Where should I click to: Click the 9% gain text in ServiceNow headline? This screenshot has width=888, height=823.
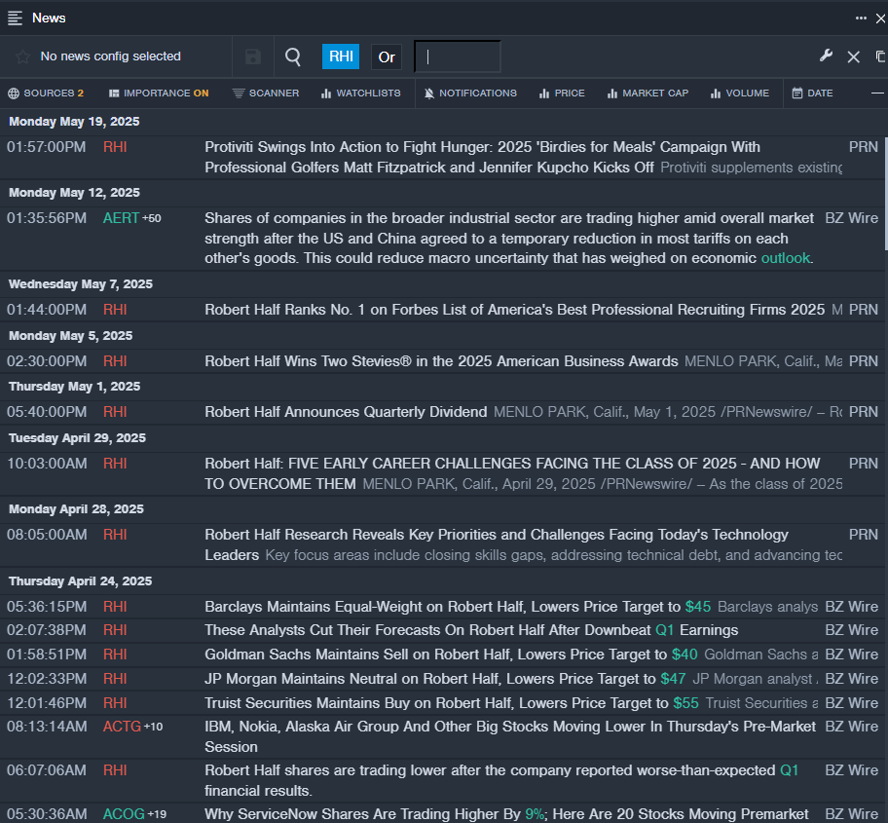point(534,814)
